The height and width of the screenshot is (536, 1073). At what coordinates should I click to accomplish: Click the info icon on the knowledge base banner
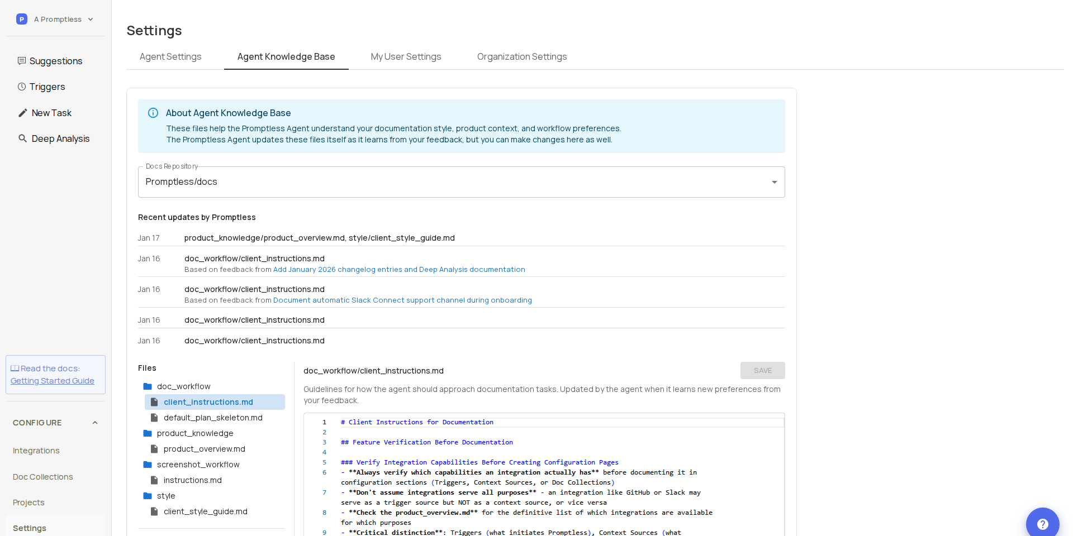(x=153, y=113)
